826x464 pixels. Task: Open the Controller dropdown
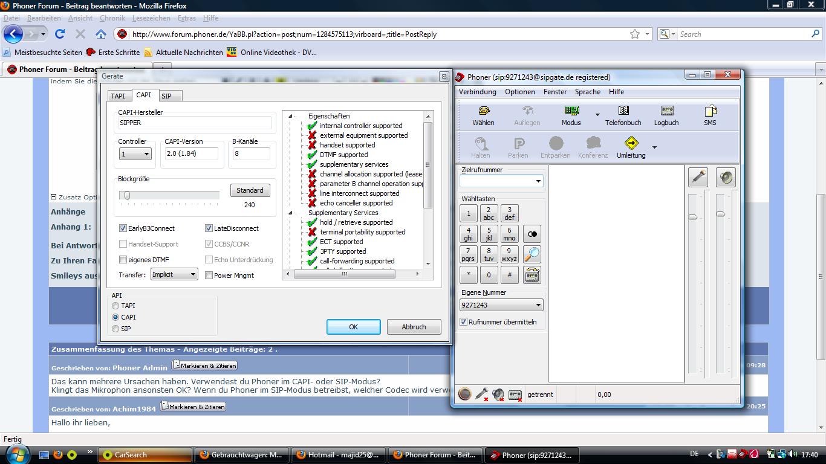click(x=135, y=154)
